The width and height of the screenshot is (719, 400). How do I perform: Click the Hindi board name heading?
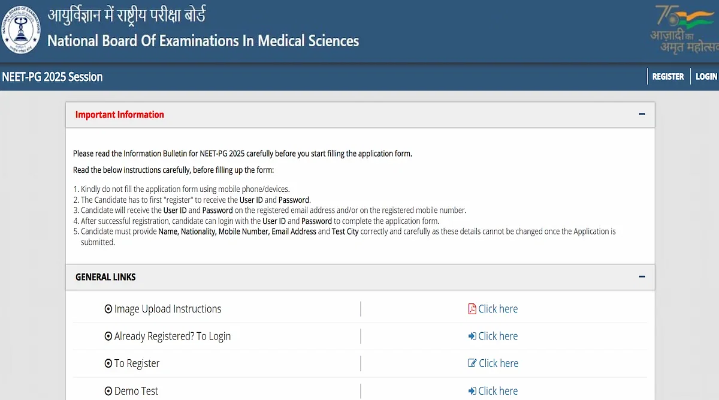(x=126, y=14)
